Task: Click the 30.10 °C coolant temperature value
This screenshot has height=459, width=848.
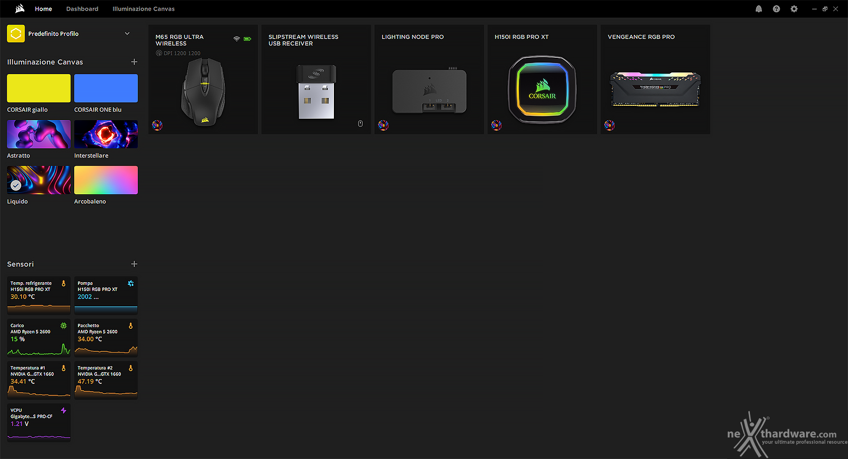Action: point(23,296)
